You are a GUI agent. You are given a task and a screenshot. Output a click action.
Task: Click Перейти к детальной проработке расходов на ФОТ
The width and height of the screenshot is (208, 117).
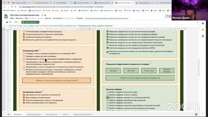pyautogui.click(x=57, y=81)
